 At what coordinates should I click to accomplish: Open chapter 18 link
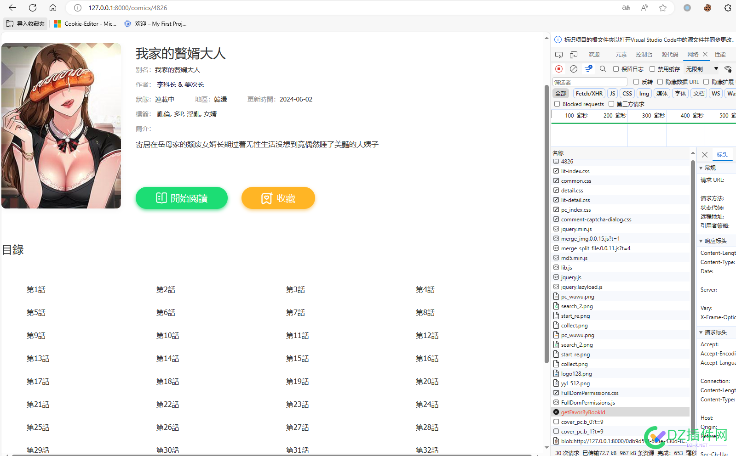(x=167, y=382)
